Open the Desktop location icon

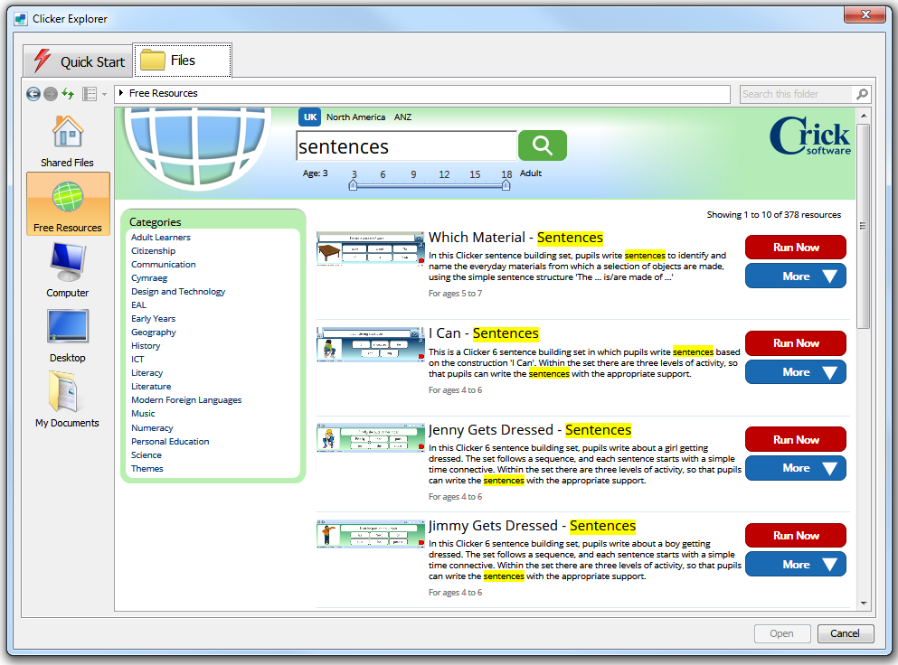[x=67, y=332]
